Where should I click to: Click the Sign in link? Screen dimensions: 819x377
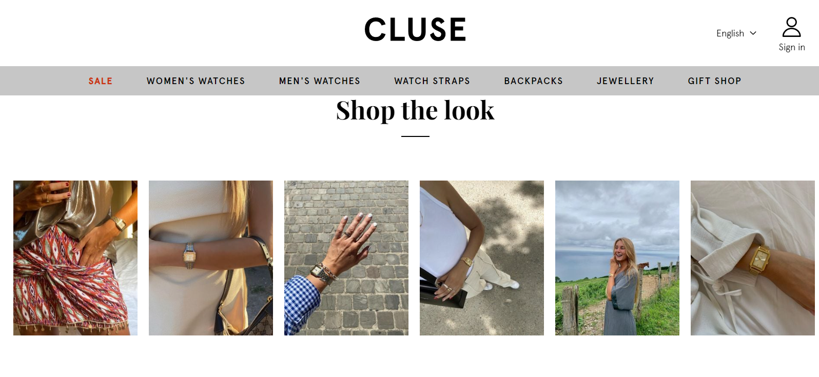click(792, 47)
